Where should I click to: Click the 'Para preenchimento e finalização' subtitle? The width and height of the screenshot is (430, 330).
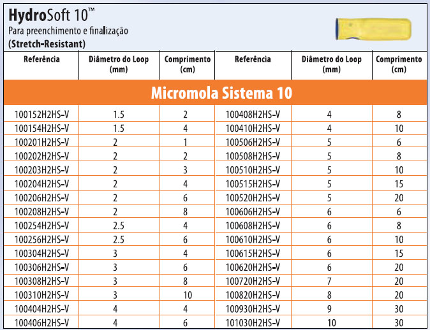68,31
